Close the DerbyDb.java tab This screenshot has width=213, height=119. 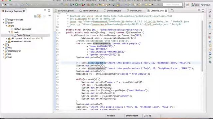point(166,11)
